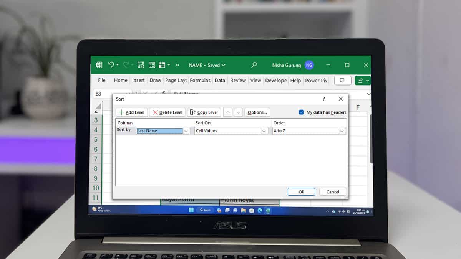The height and width of the screenshot is (259, 461).
Task: Open sort Options button
Action: coord(257,112)
